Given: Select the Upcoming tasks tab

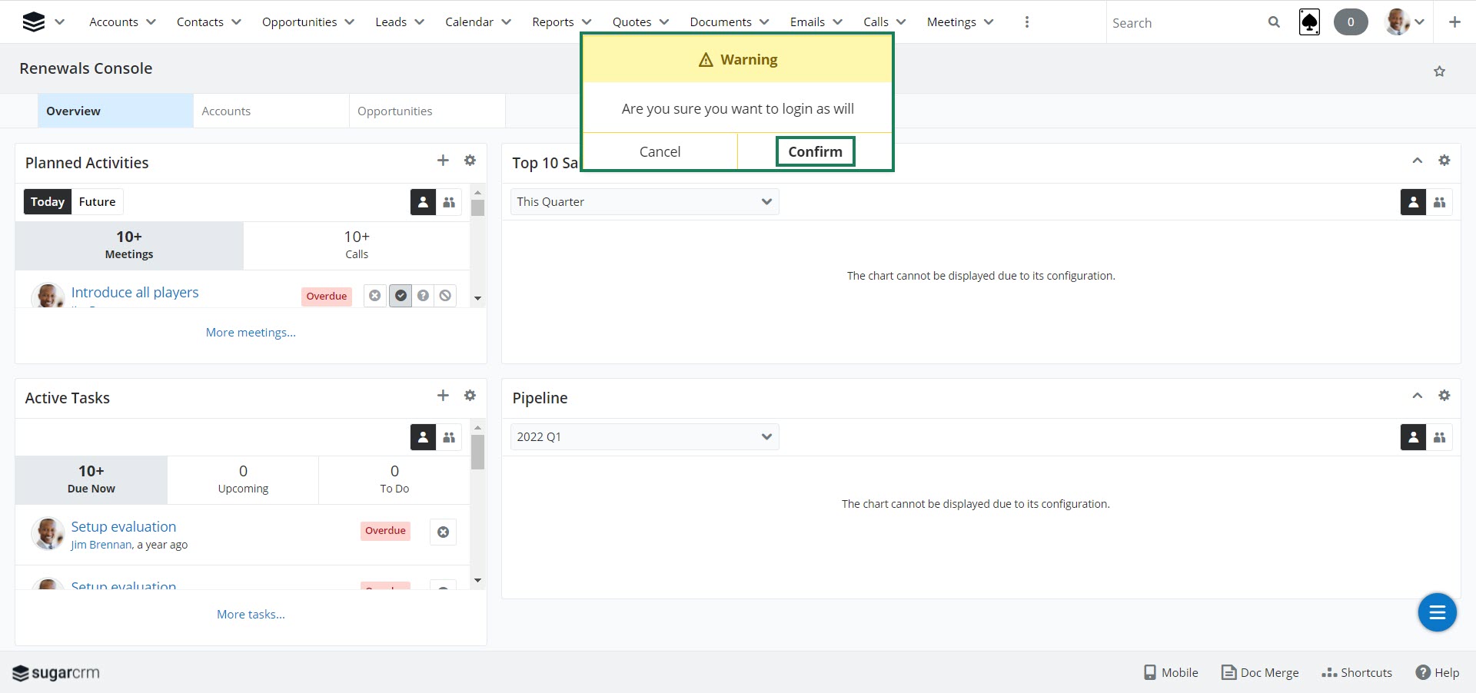Looking at the screenshot, I should pos(243,479).
